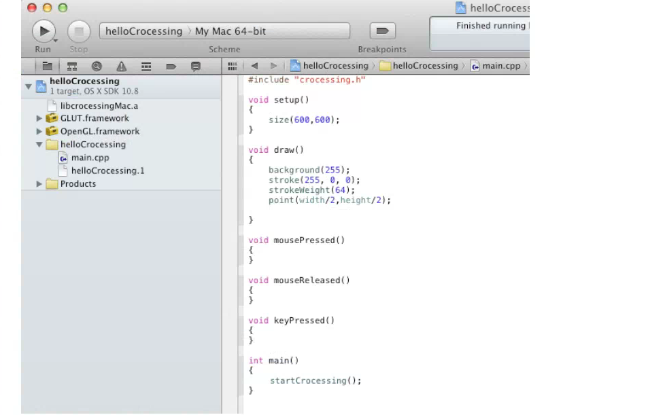Collapse the helloCrocessing folder group
646x415 pixels.
point(39,145)
